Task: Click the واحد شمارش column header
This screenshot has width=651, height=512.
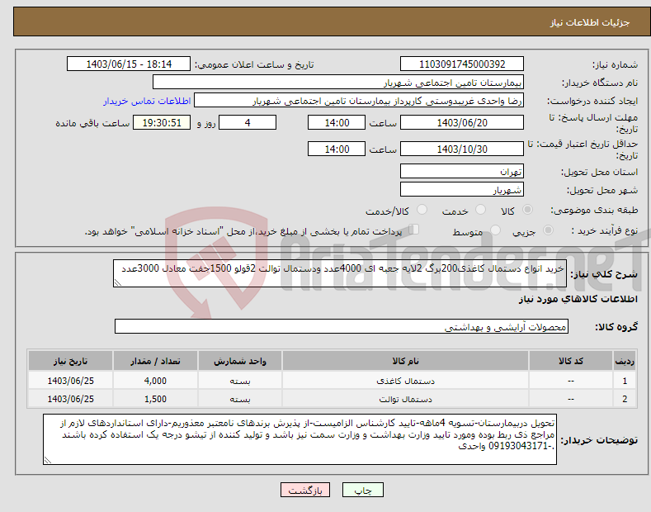Action: coord(240,361)
